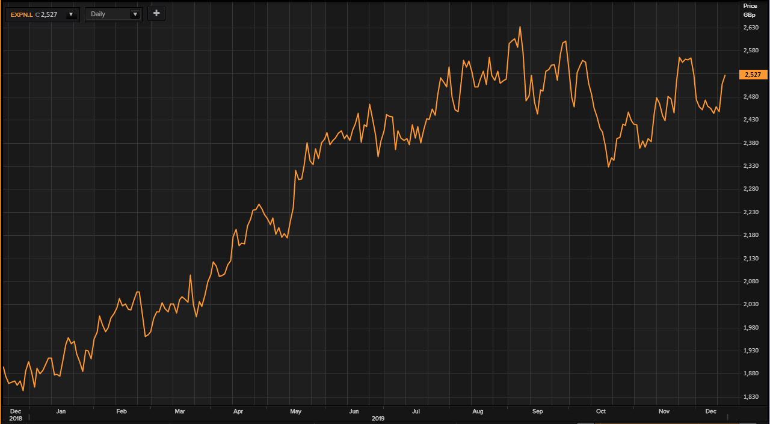Click the 2,280 price axis label
Screen dimensions: 770x424
751,189
